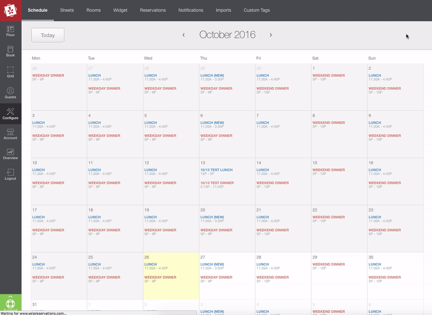
Task: Open the green Support lifebuoy widget
Action: pos(10,303)
